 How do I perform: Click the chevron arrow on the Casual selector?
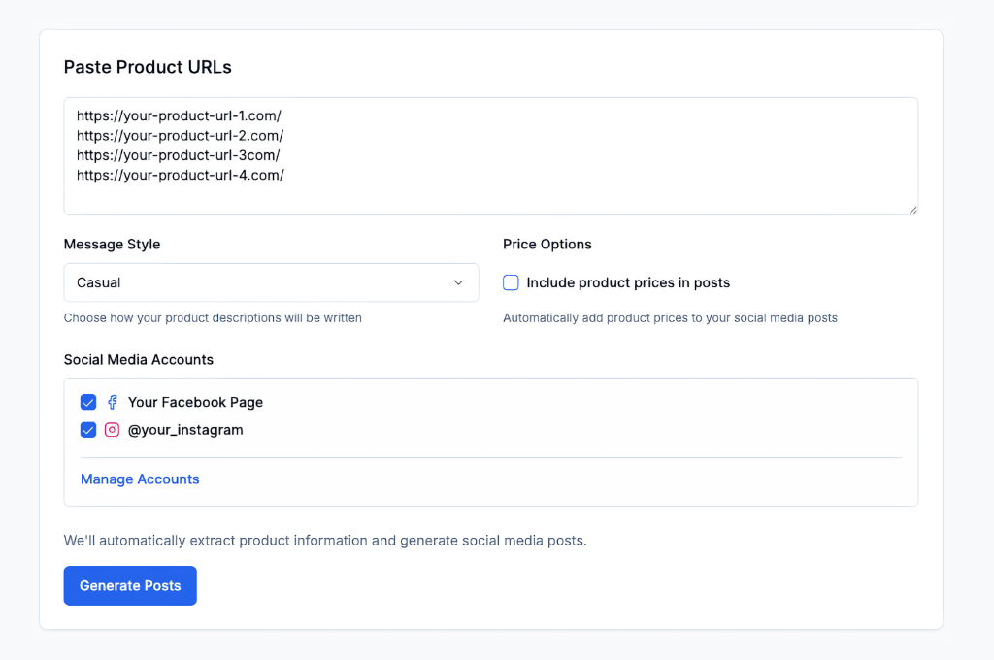(x=457, y=281)
